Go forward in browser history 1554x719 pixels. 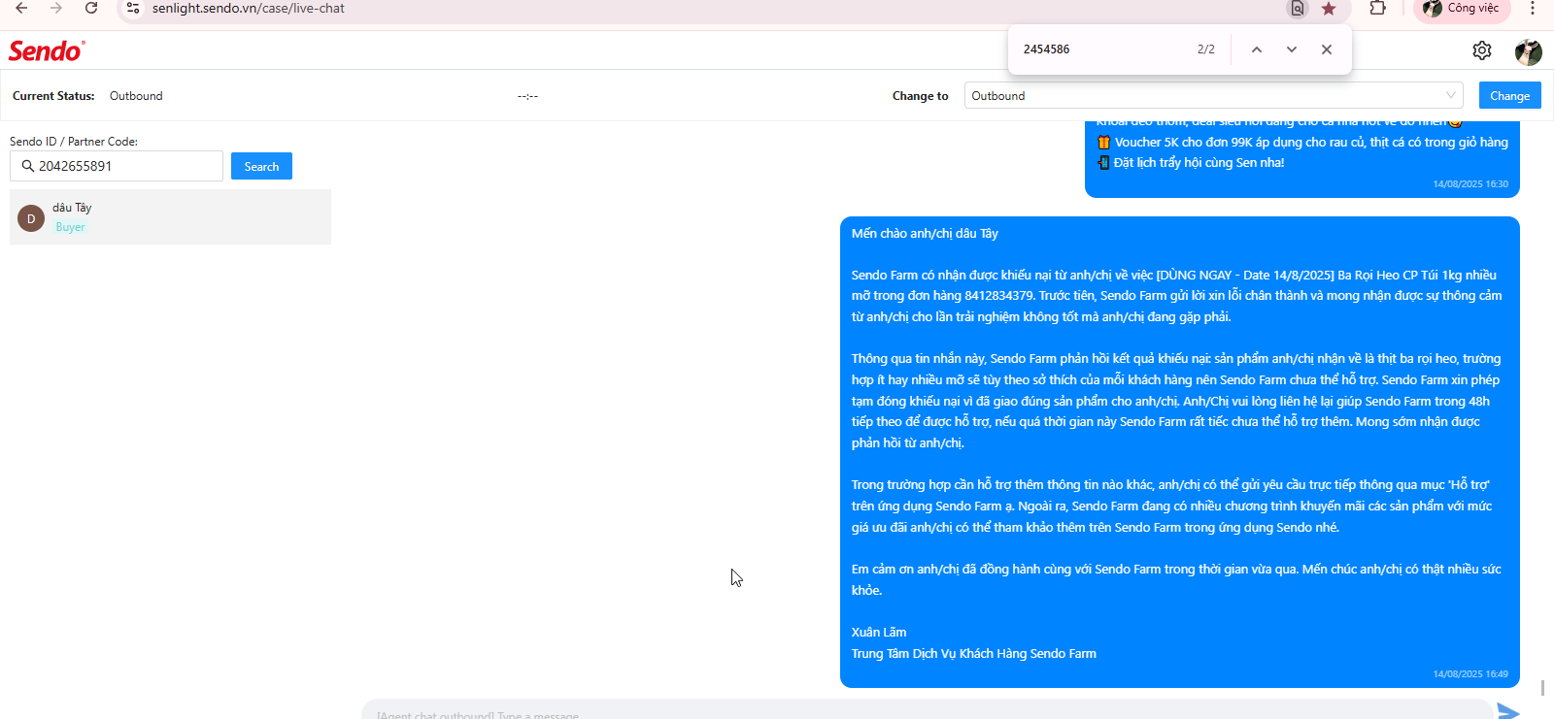56,8
